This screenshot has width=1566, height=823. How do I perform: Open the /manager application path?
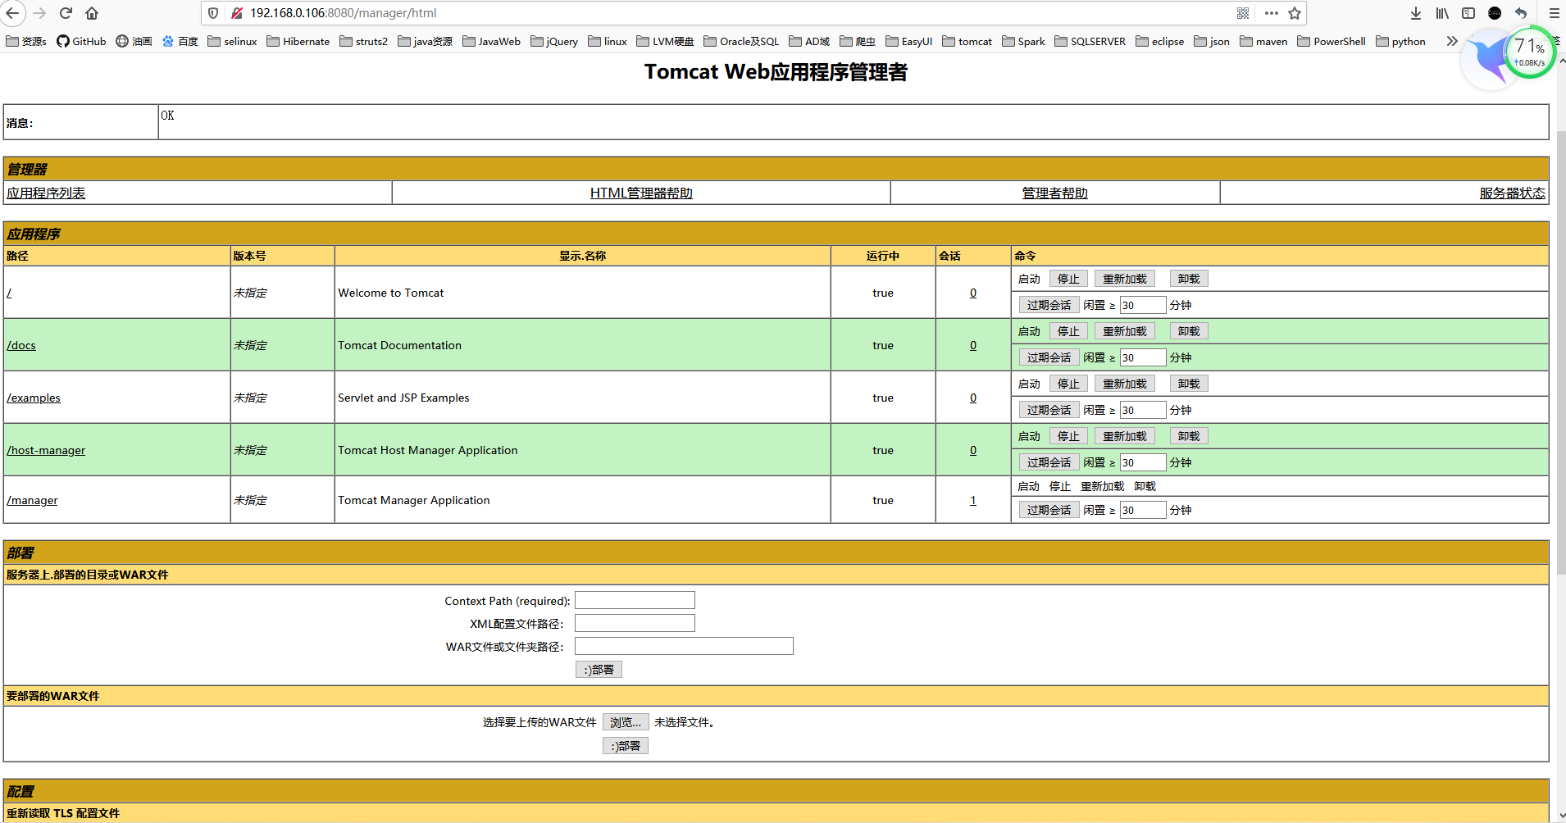pyautogui.click(x=32, y=500)
